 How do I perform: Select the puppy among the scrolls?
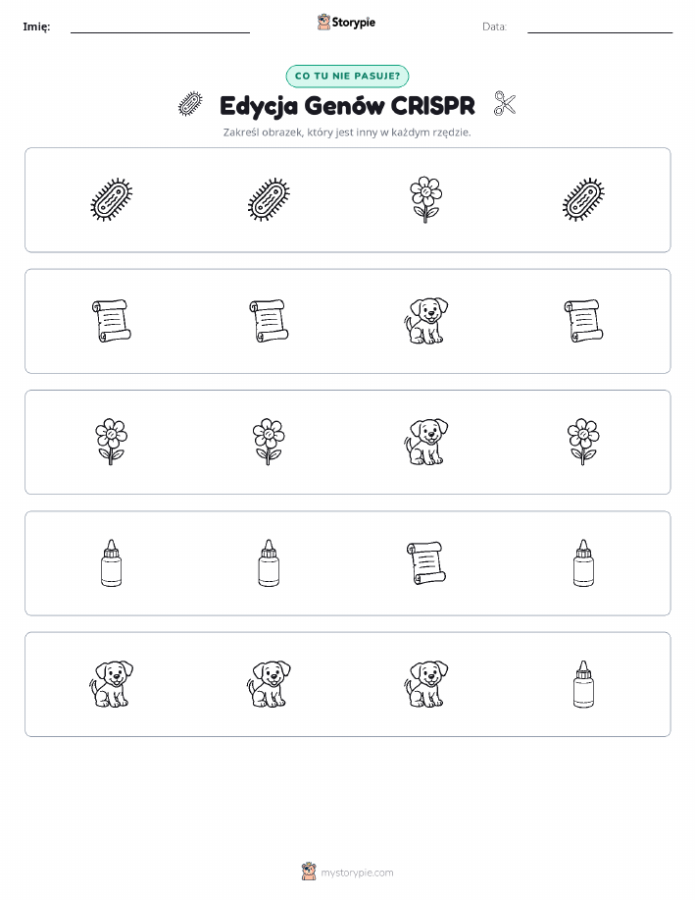click(425, 320)
